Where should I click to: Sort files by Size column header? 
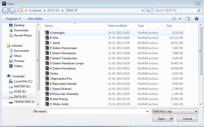coord(169,26)
